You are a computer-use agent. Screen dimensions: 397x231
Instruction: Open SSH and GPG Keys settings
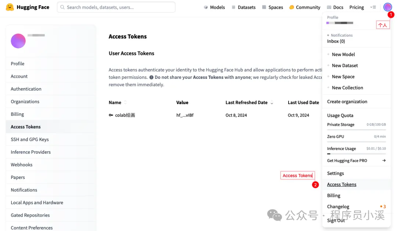click(51, 139)
